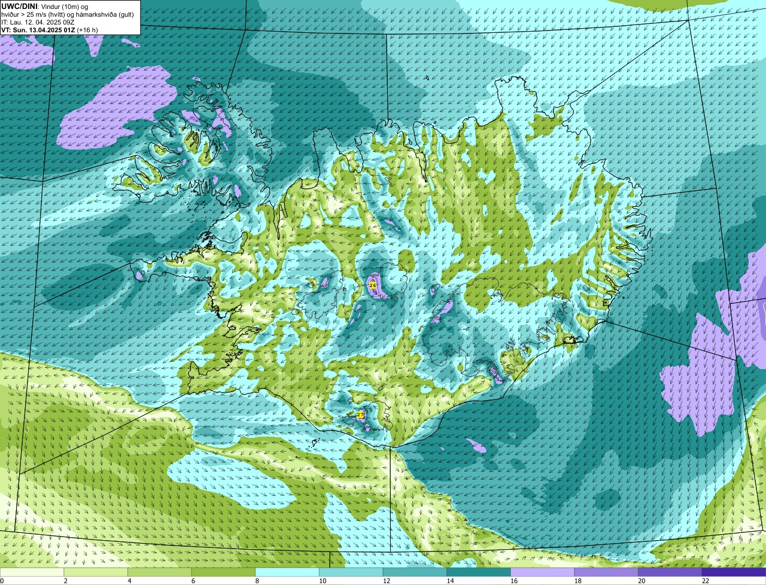Click the legend tick label '14'
Image resolution: width=766 pixels, height=585 pixels.
[x=451, y=581]
